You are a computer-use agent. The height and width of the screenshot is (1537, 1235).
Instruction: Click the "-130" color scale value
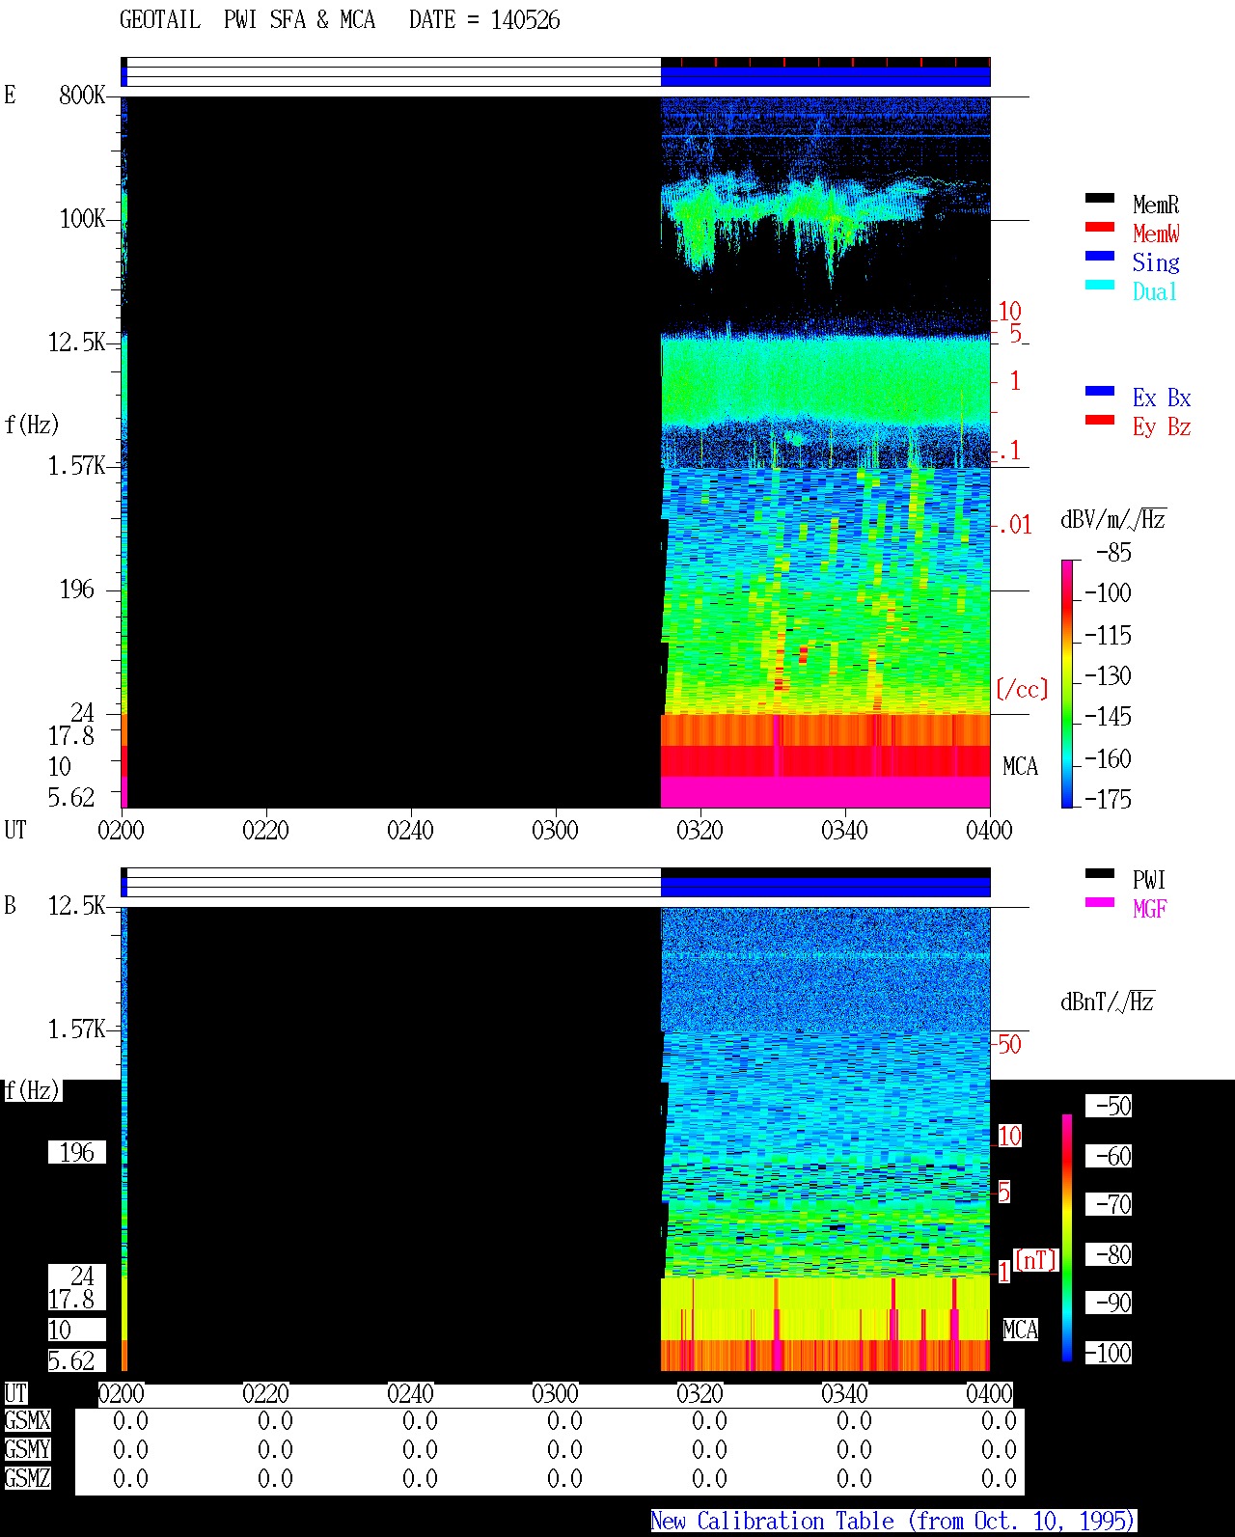pyautogui.click(x=1108, y=675)
